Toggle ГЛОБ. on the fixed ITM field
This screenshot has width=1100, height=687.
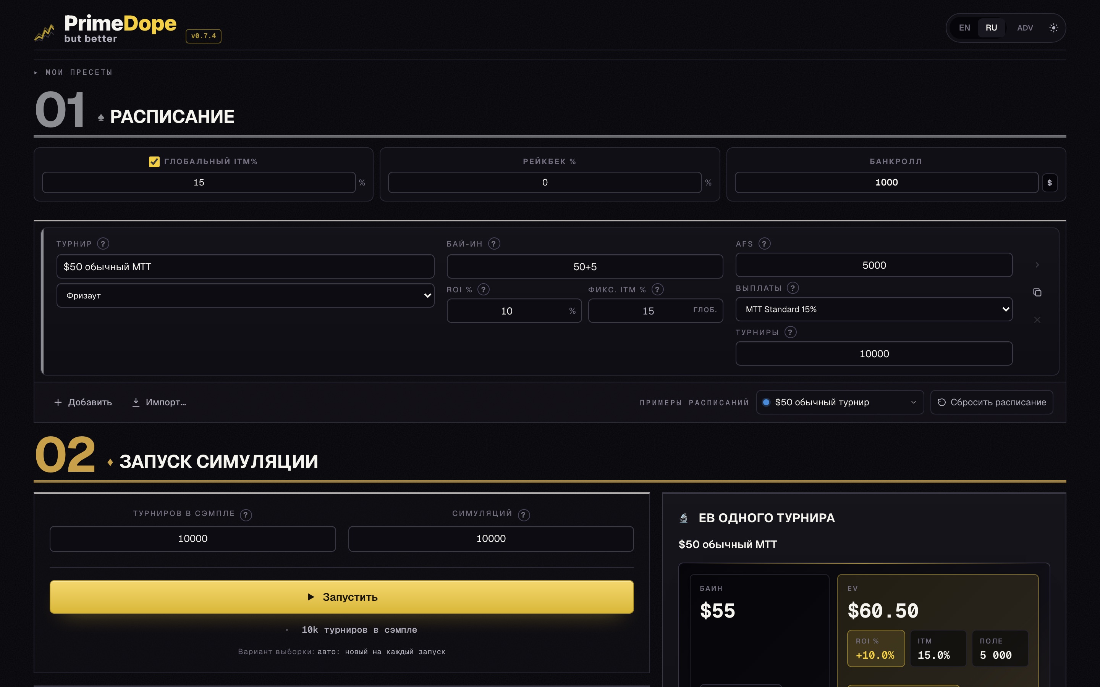(705, 310)
